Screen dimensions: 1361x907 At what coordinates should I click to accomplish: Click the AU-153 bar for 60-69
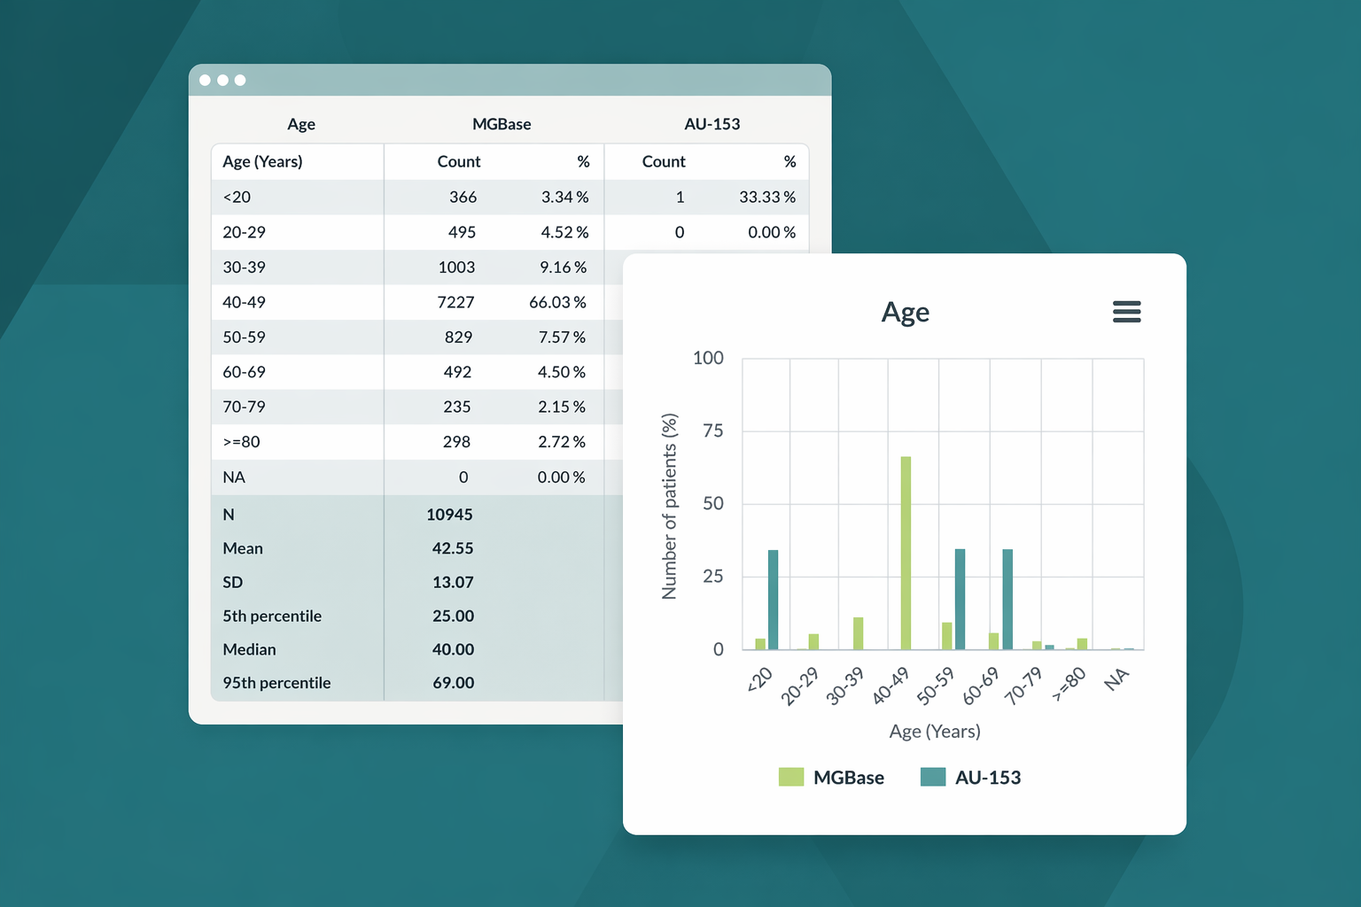[x=1007, y=599]
